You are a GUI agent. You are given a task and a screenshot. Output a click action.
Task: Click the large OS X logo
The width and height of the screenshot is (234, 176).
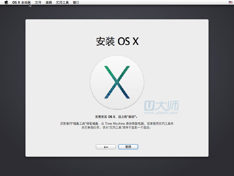tap(117, 82)
